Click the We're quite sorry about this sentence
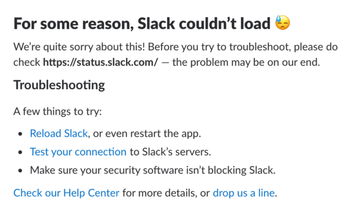 point(79,47)
